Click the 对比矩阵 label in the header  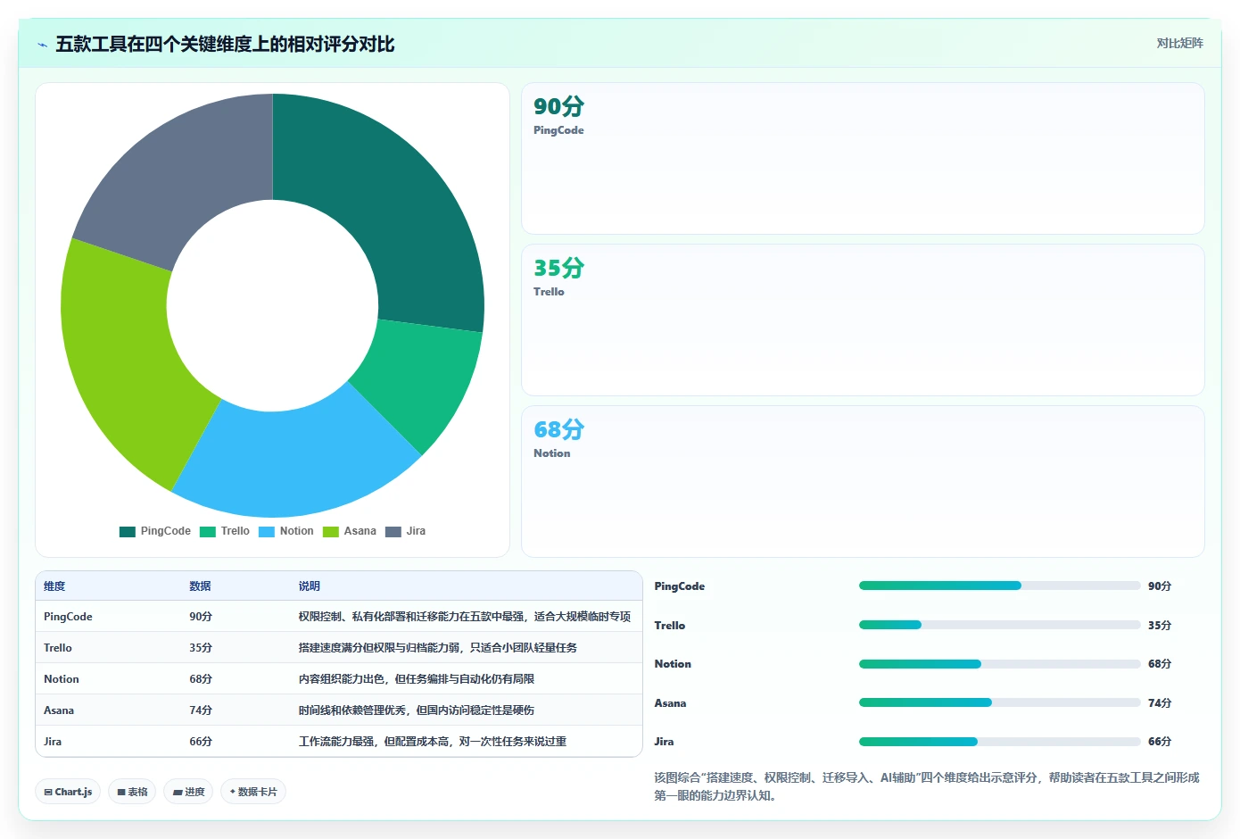1179,43
